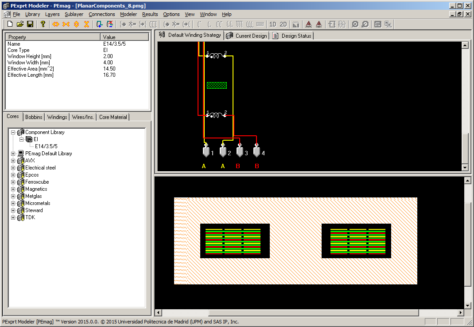Click the add winding icon with blue plus
Viewport: 474px width, 327px height.
click(x=100, y=24)
